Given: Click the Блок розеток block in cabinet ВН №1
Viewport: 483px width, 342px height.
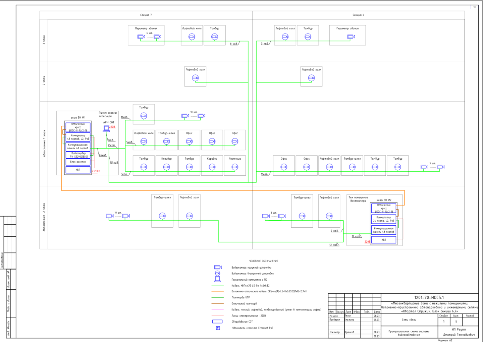Looking at the screenshot, I should click(78, 162).
